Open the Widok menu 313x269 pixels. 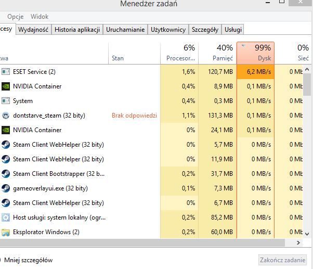pyautogui.click(x=40, y=17)
